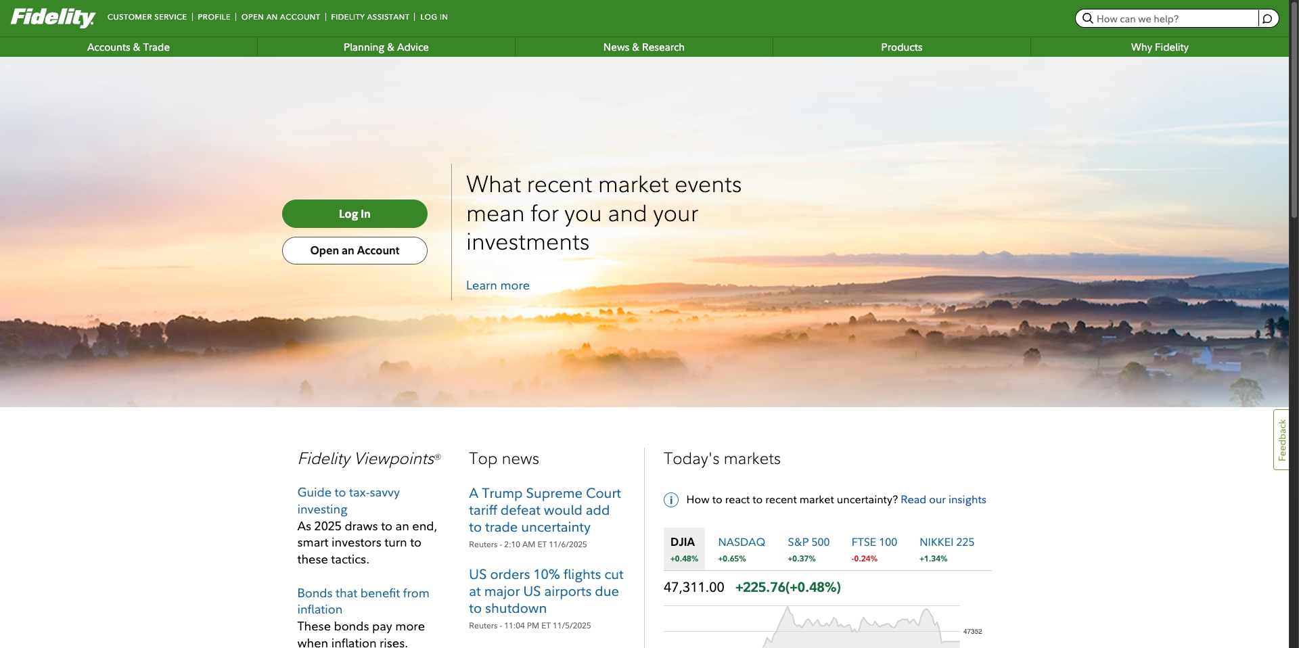This screenshot has height=648, width=1299.
Task: Click the white Open an Account button
Action: 355,250
